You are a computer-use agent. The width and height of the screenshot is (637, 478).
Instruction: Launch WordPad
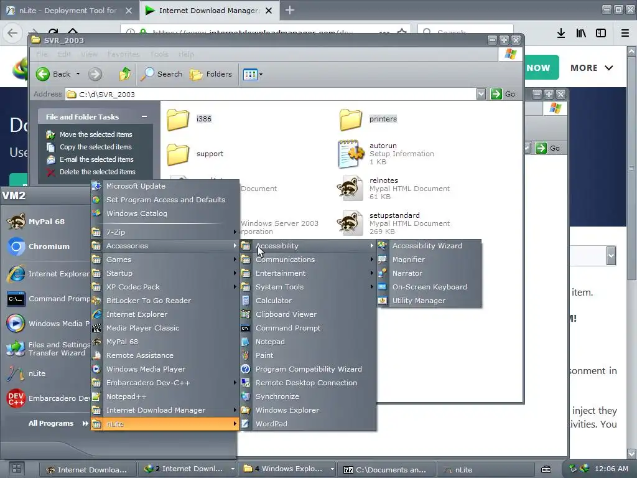[307, 424]
